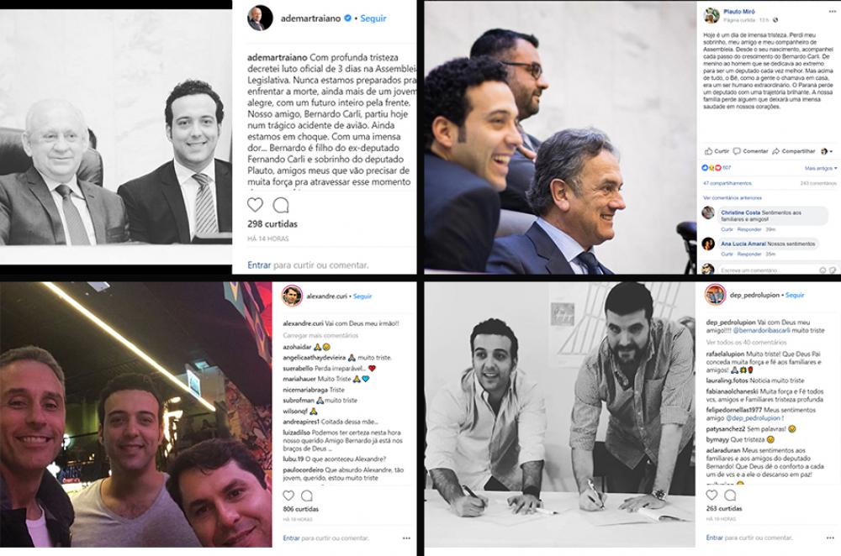This screenshot has height=556, width=841.
Task: Open three-dot options on alexandre.curi post
Action: (406, 538)
